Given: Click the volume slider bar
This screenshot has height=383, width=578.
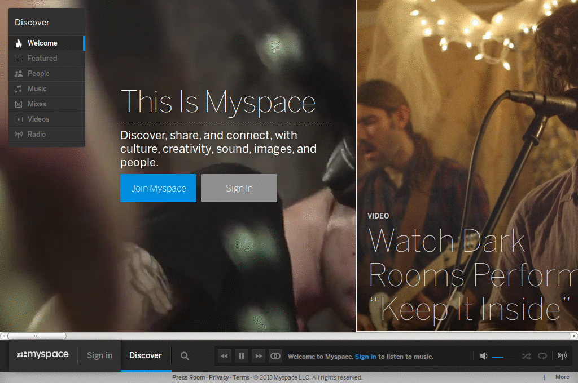Looking at the screenshot, I should 503,357.
